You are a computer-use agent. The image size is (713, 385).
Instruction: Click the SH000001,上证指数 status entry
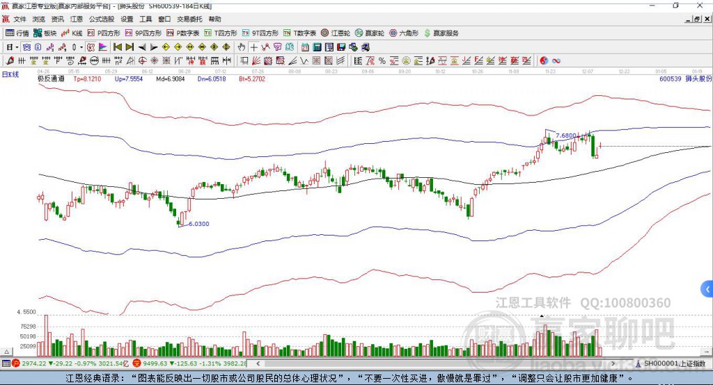click(674, 363)
